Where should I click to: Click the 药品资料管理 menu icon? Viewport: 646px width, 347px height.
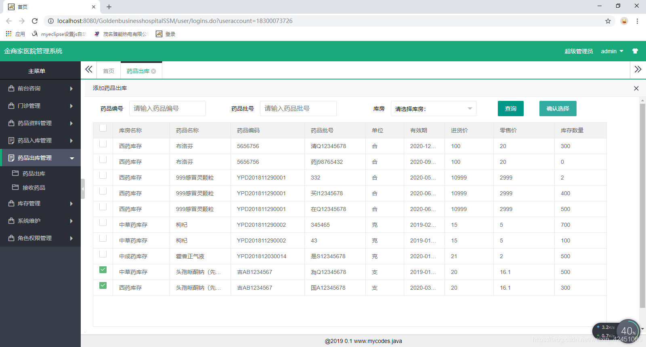tap(11, 123)
